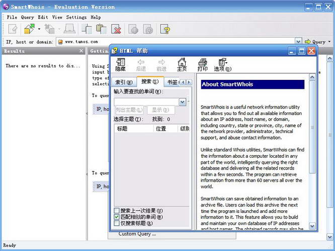Screen dimensions: 335x251
Task: Expand the domain address history dropdown
Action: (298, 42)
